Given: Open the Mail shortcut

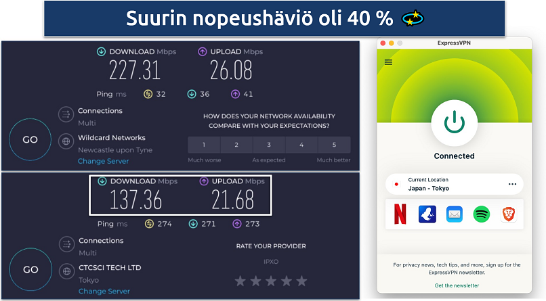Looking at the screenshot, I should click(x=455, y=214).
